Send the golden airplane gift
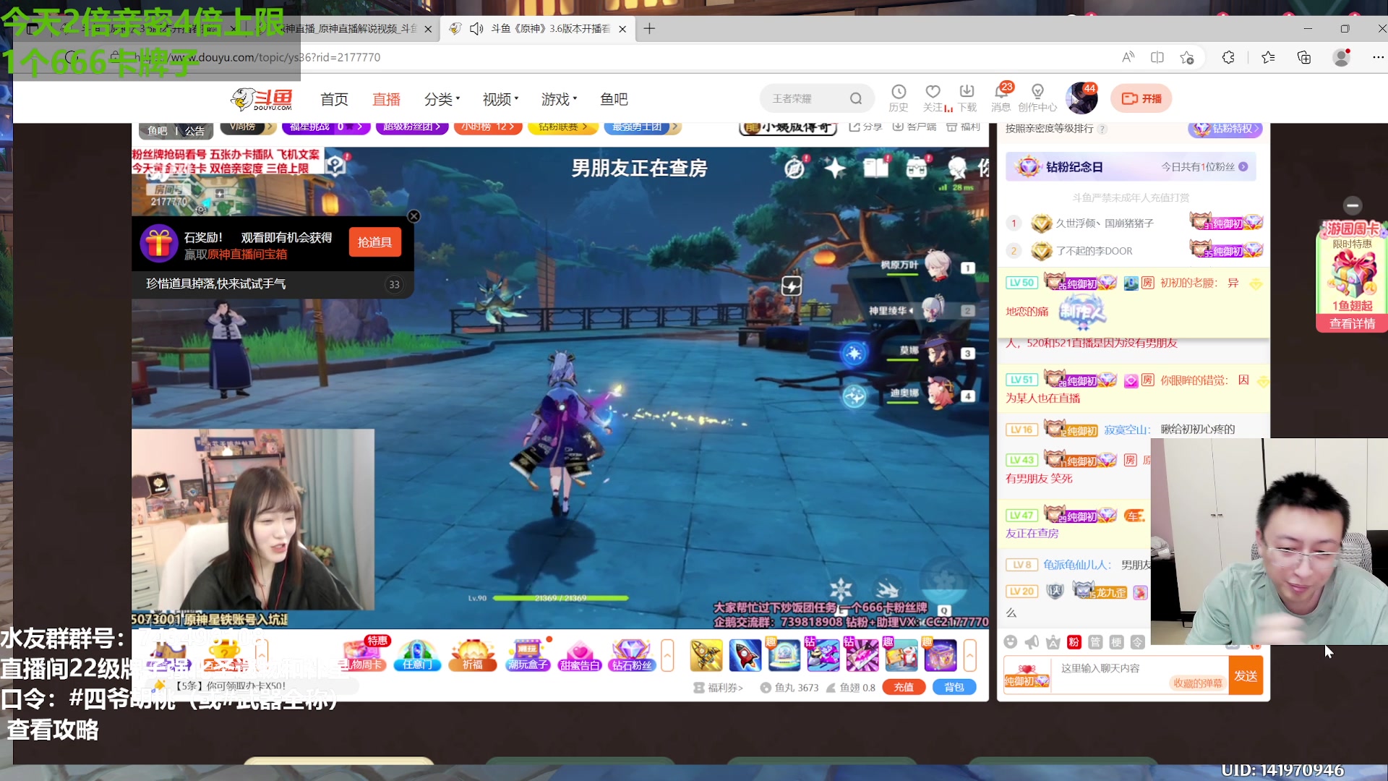The image size is (1388, 781). (x=706, y=655)
